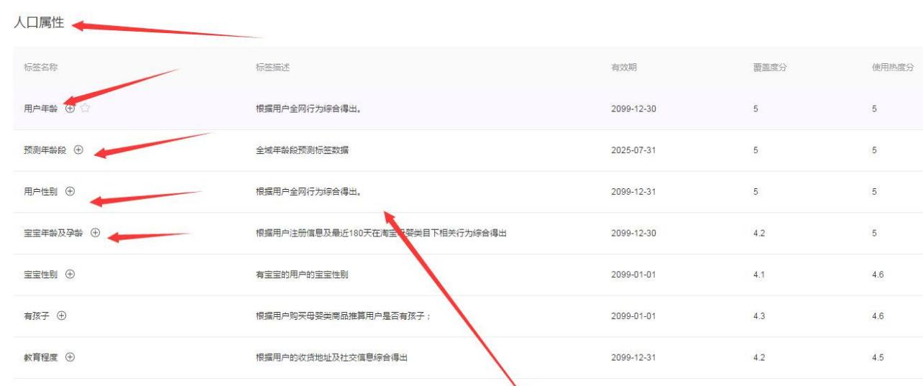Click usage score 4.5 in 教育程度 row

click(877, 357)
